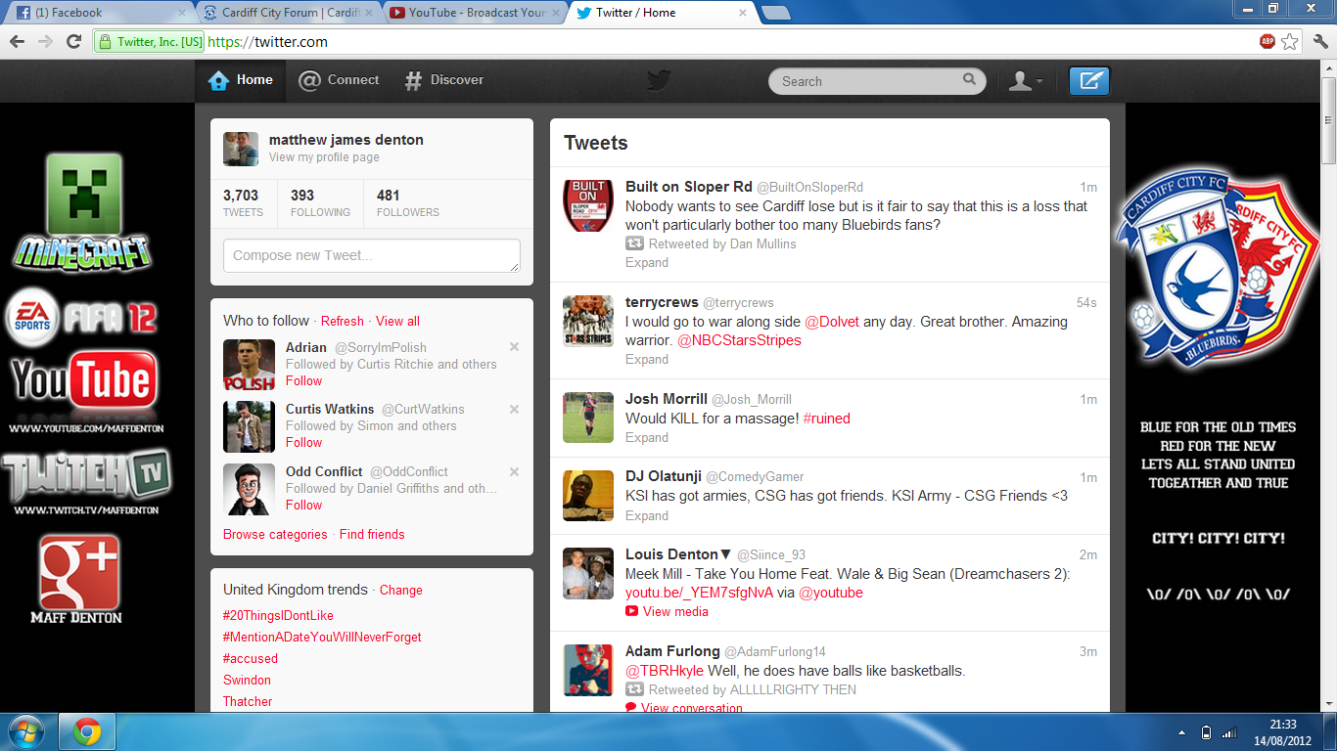Click Adrian's avatar in Who to follow

tap(249, 365)
